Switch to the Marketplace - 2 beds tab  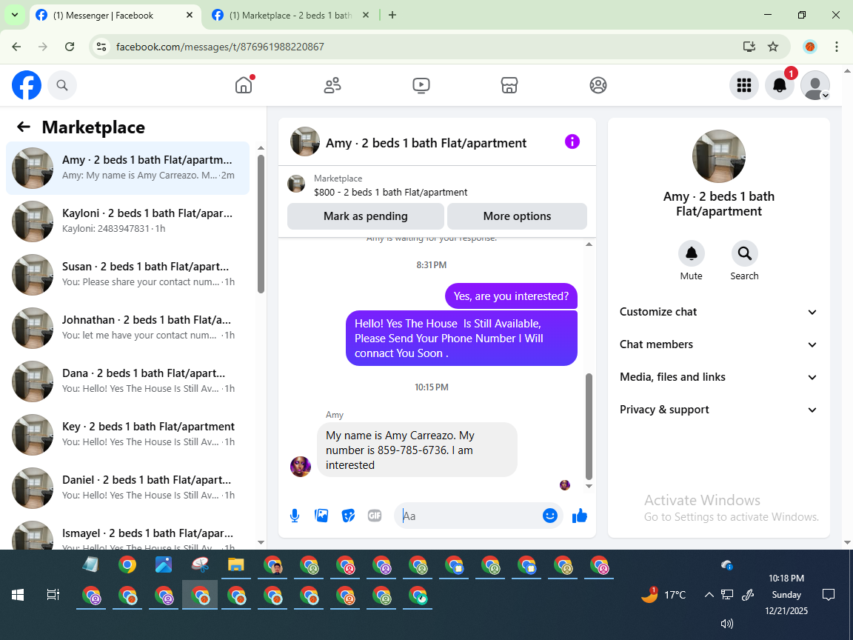click(x=290, y=16)
